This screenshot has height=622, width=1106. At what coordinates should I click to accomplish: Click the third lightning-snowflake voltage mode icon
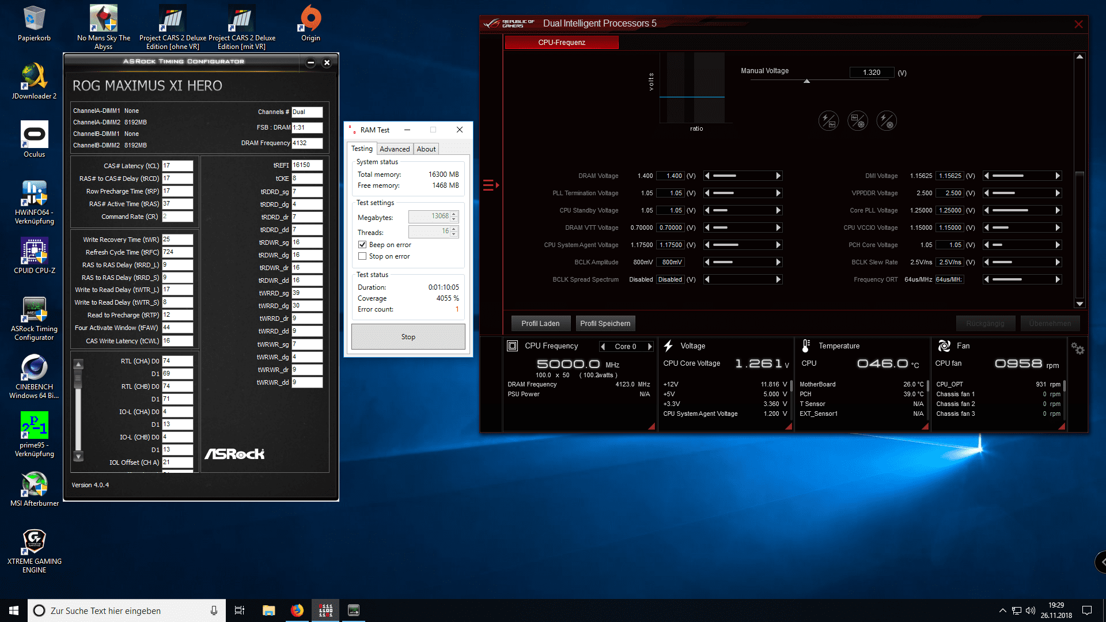(887, 121)
